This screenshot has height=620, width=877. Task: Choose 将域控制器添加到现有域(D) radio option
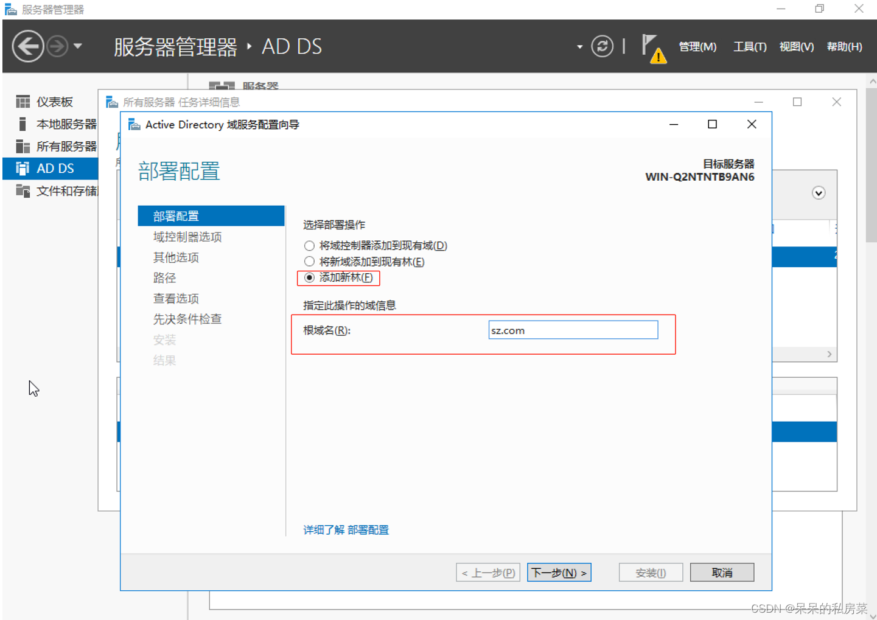click(309, 246)
